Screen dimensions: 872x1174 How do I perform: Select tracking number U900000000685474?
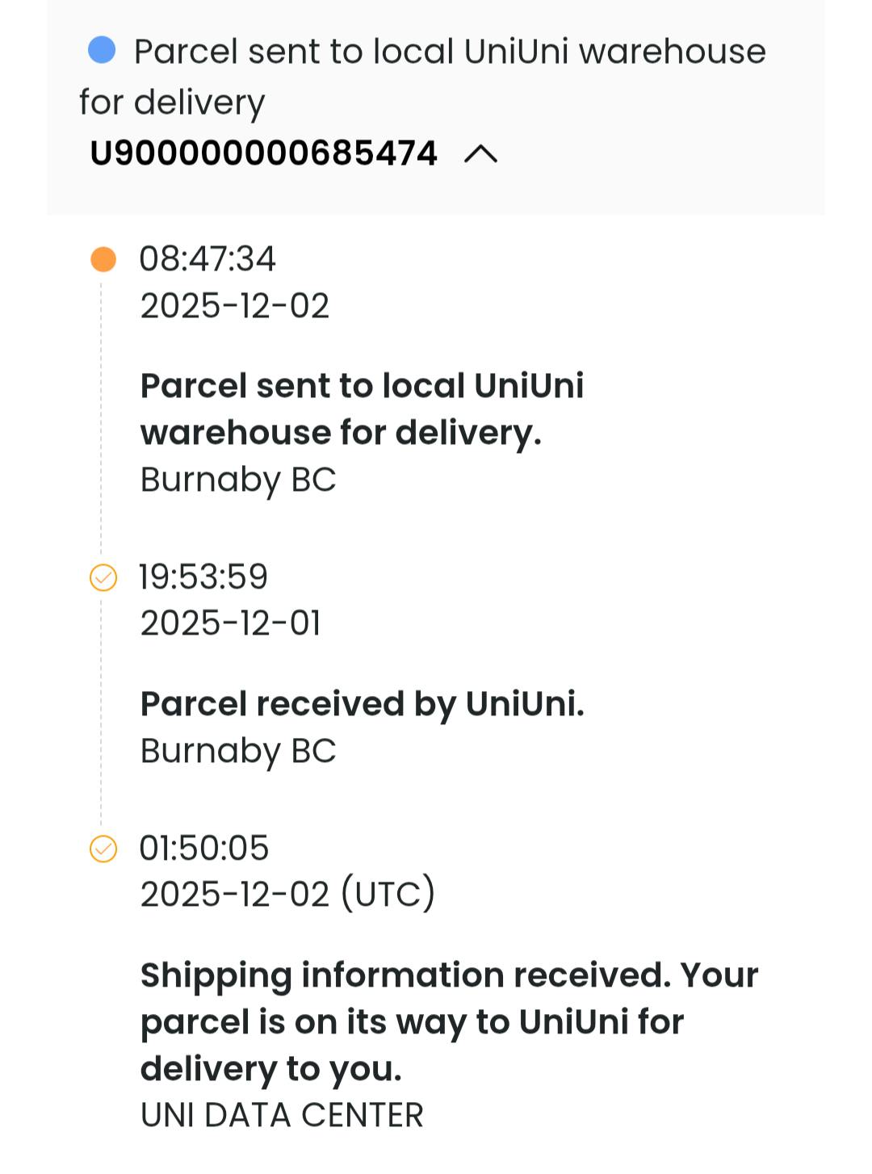pyautogui.click(x=263, y=153)
